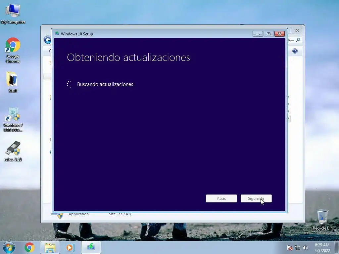Open the Recycle Bin
This screenshot has height=254, width=339.
pos(322,220)
